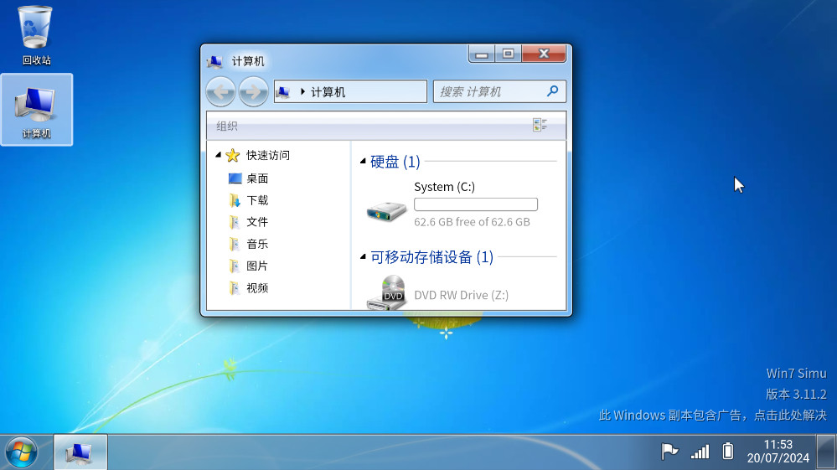This screenshot has height=470, width=837.
Task: Click the computer icon in the title bar
Action: pos(214,62)
